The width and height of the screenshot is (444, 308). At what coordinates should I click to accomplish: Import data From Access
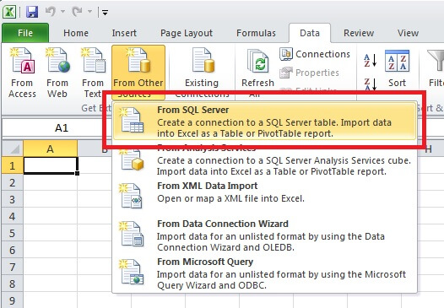click(x=22, y=73)
